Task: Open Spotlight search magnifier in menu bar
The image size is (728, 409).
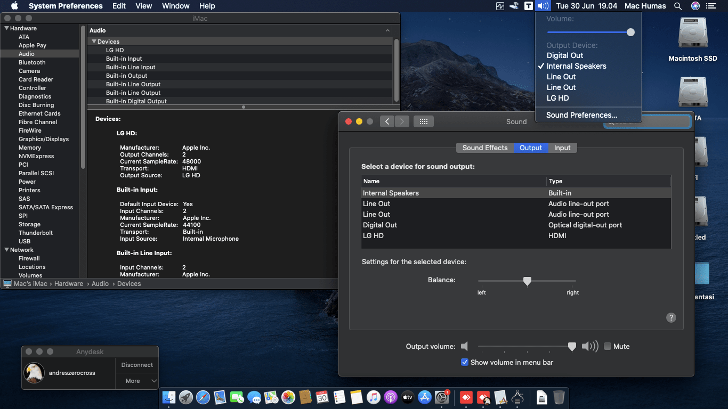Action: (x=678, y=6)
